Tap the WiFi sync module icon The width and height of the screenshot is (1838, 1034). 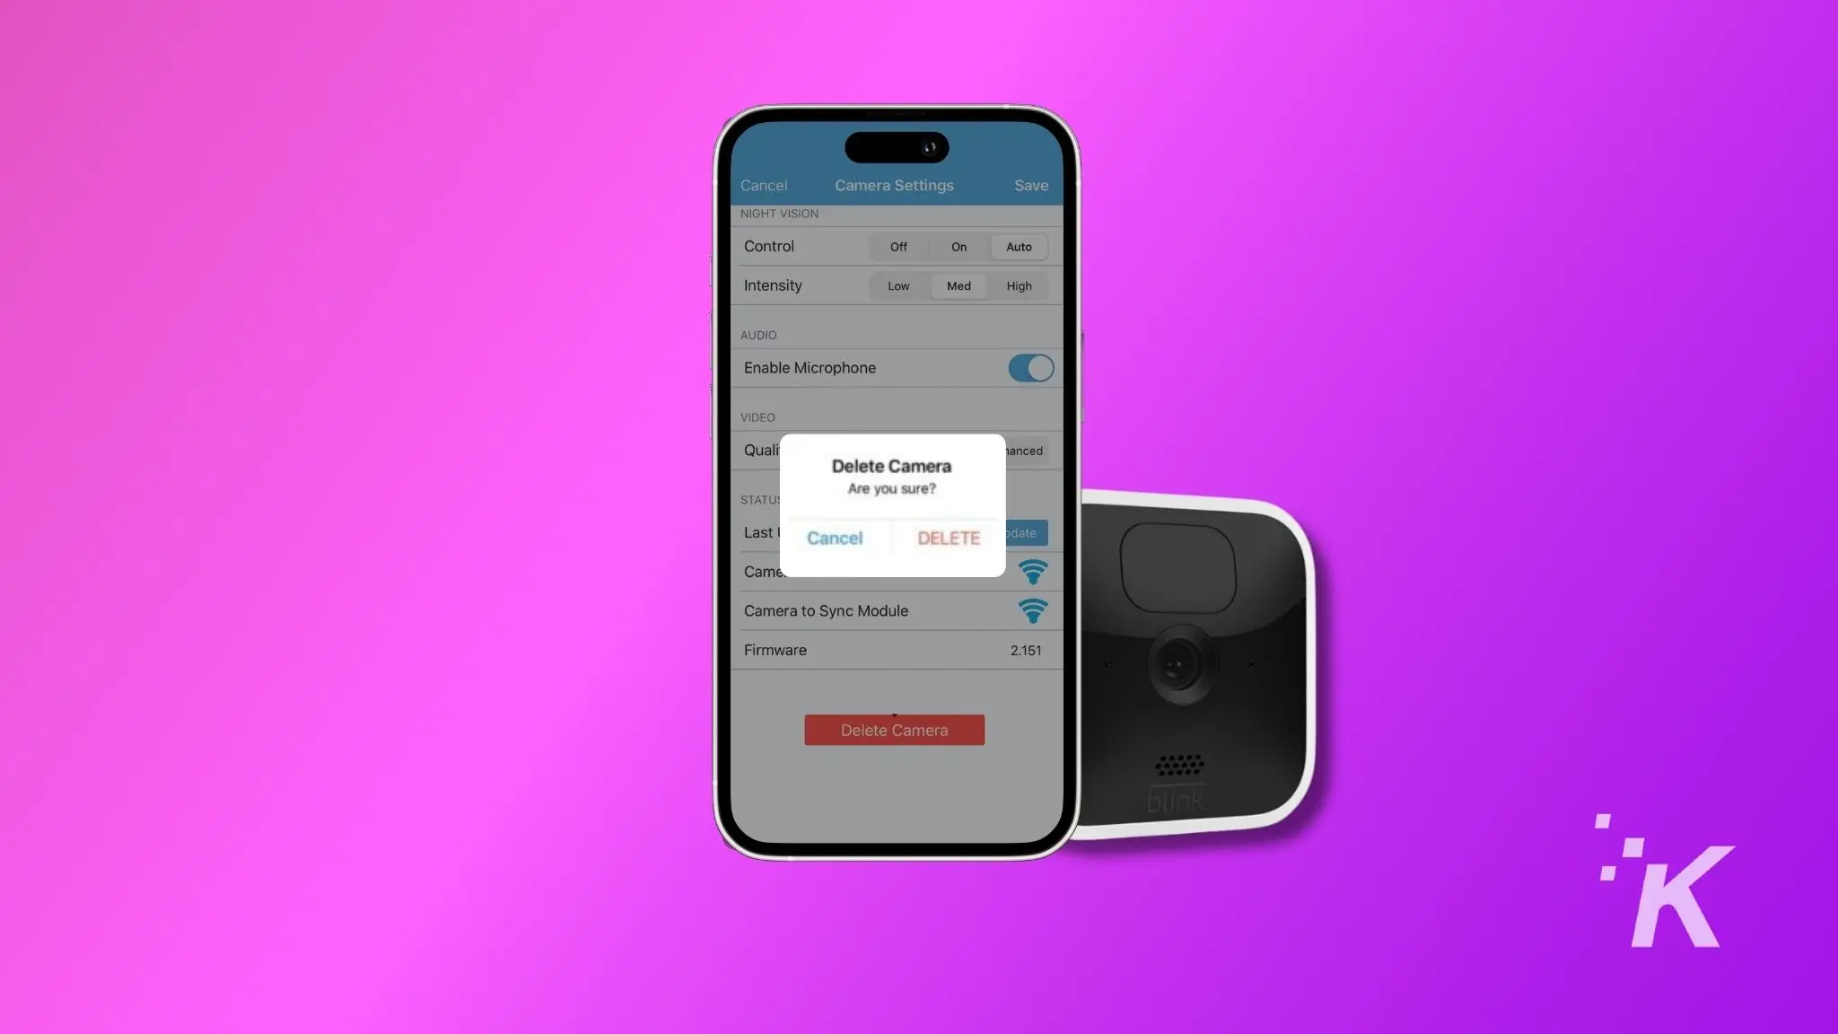(1033, 609)
